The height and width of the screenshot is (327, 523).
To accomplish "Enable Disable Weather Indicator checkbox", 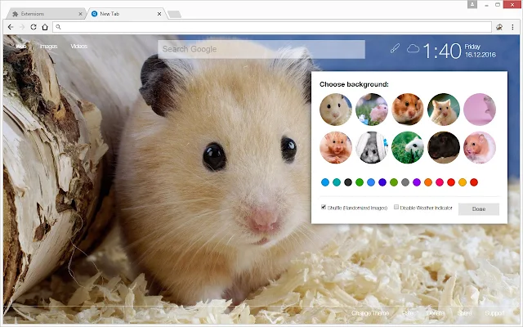I will (396, 207).
